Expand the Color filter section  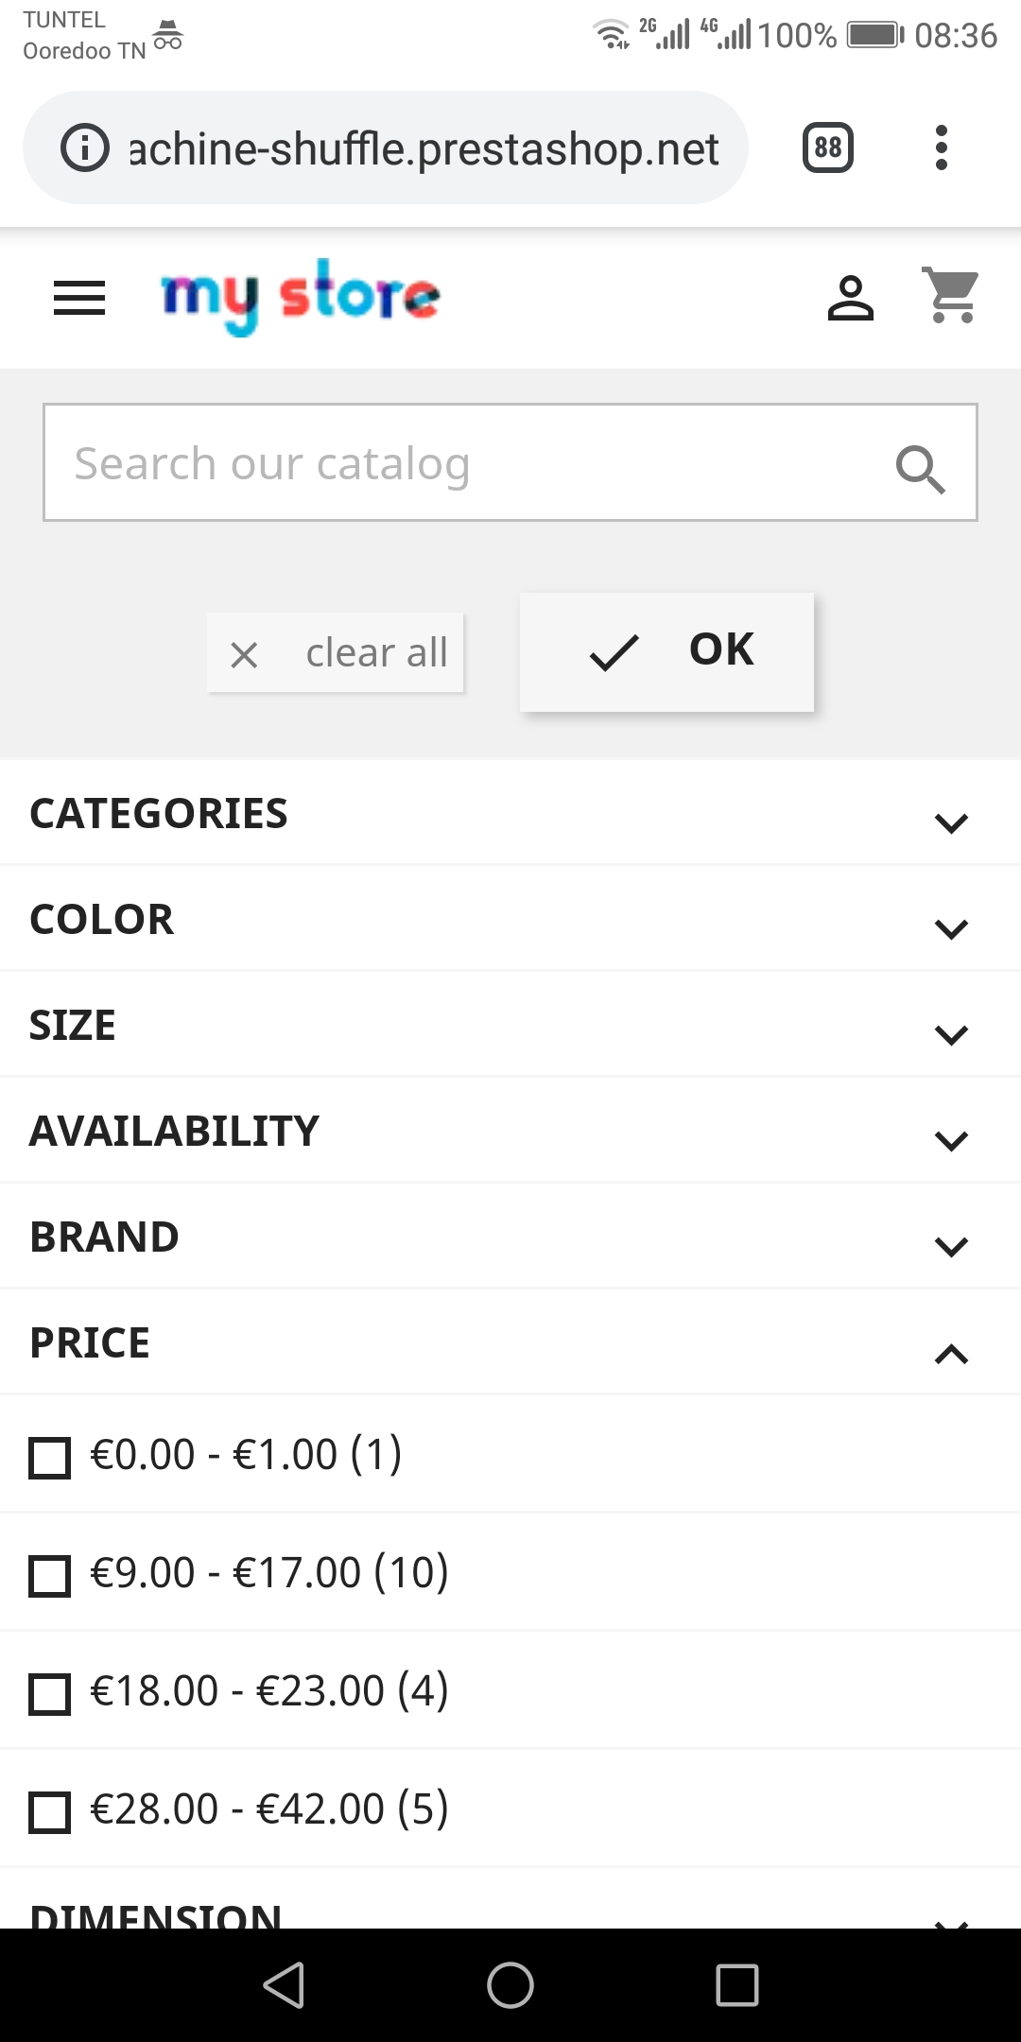tap(951, 927)
